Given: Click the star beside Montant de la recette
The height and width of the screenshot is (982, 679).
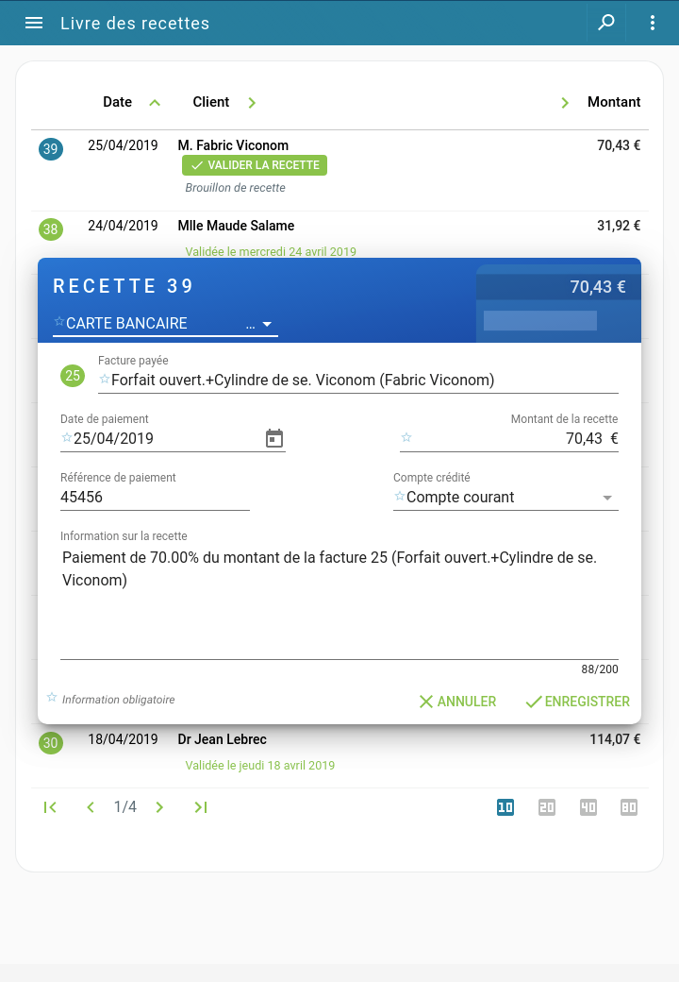Looking at the screenshot, I should click(406, 437).
